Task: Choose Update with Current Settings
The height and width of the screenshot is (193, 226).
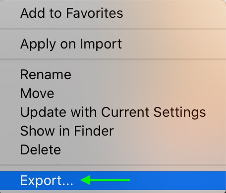Action: pos(113,112)
